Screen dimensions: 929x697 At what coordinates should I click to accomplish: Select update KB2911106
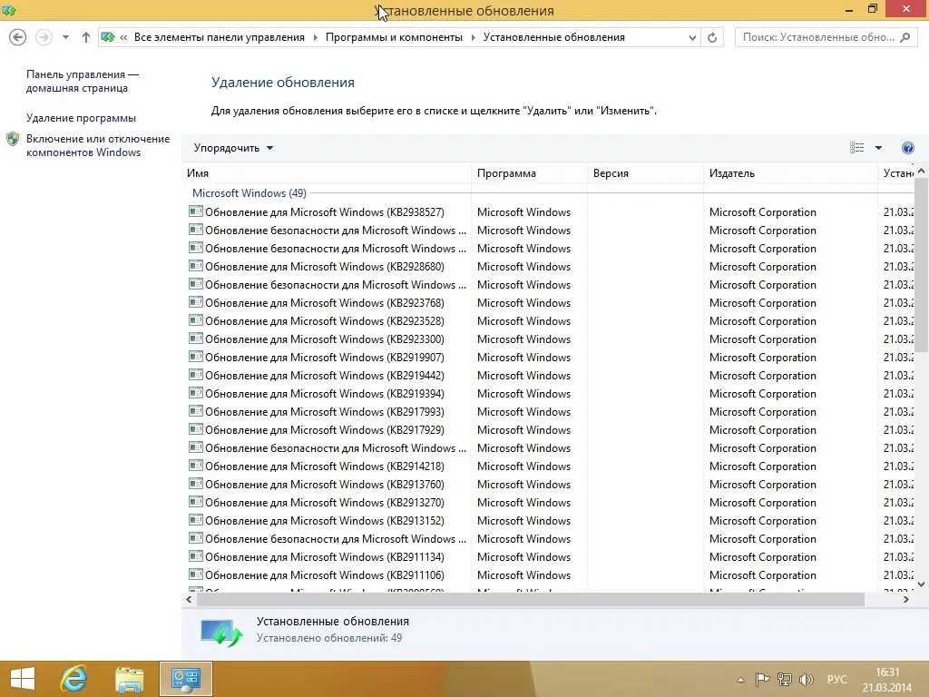tap(325, 574)
